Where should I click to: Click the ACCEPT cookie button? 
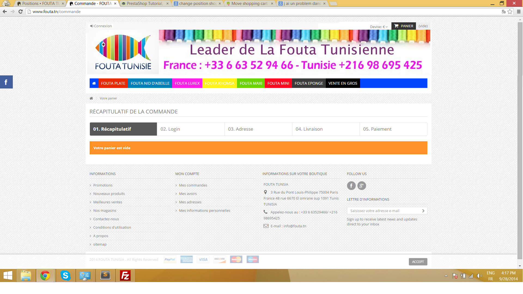click(418, 262)
